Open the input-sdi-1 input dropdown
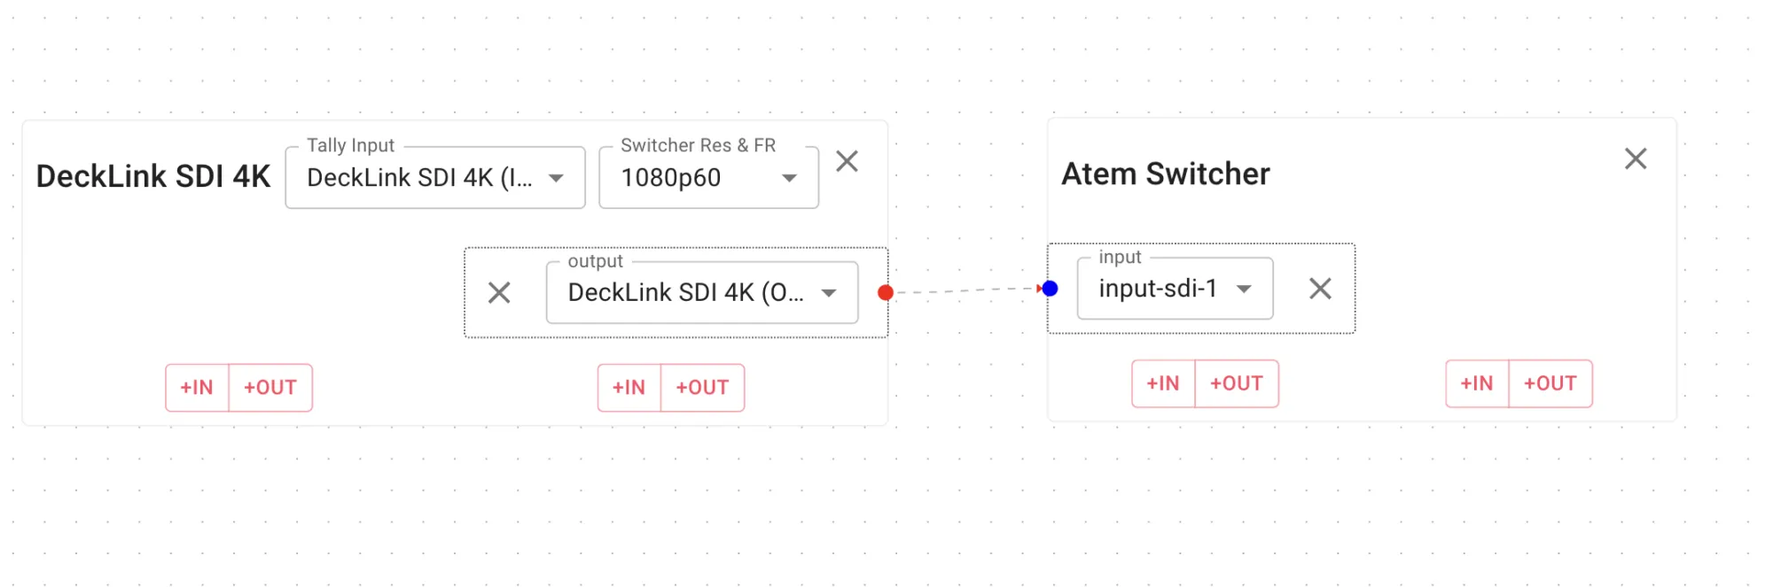Screen dimensions: 1773x587 (x=1175, y=289)
